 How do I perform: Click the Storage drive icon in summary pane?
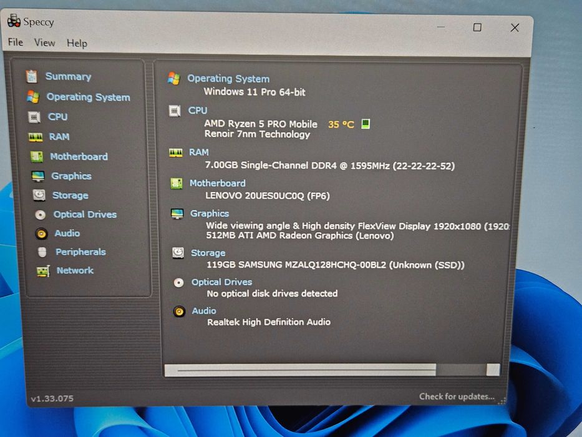[178, 253]
